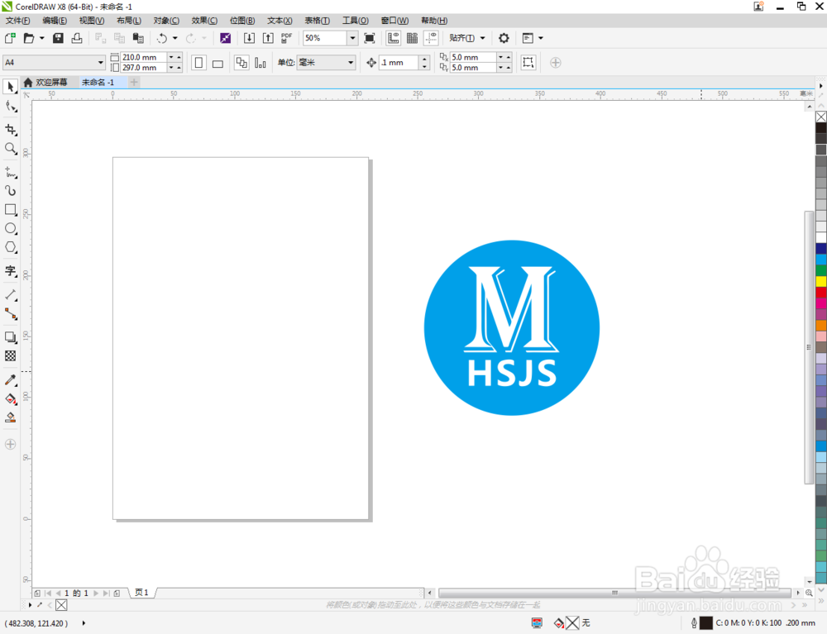Select the Ellipse tool
This screenshot has width=827, height=634.
click(x=11, y=229)
